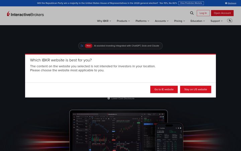The image size is (241, 151).
Task: Expand the Platforms menu
Action: pos(142,21)
